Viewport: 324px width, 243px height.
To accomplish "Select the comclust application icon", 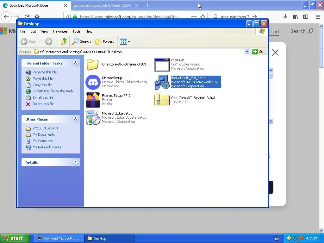I will pyautogui.click(x=162, y=65).
